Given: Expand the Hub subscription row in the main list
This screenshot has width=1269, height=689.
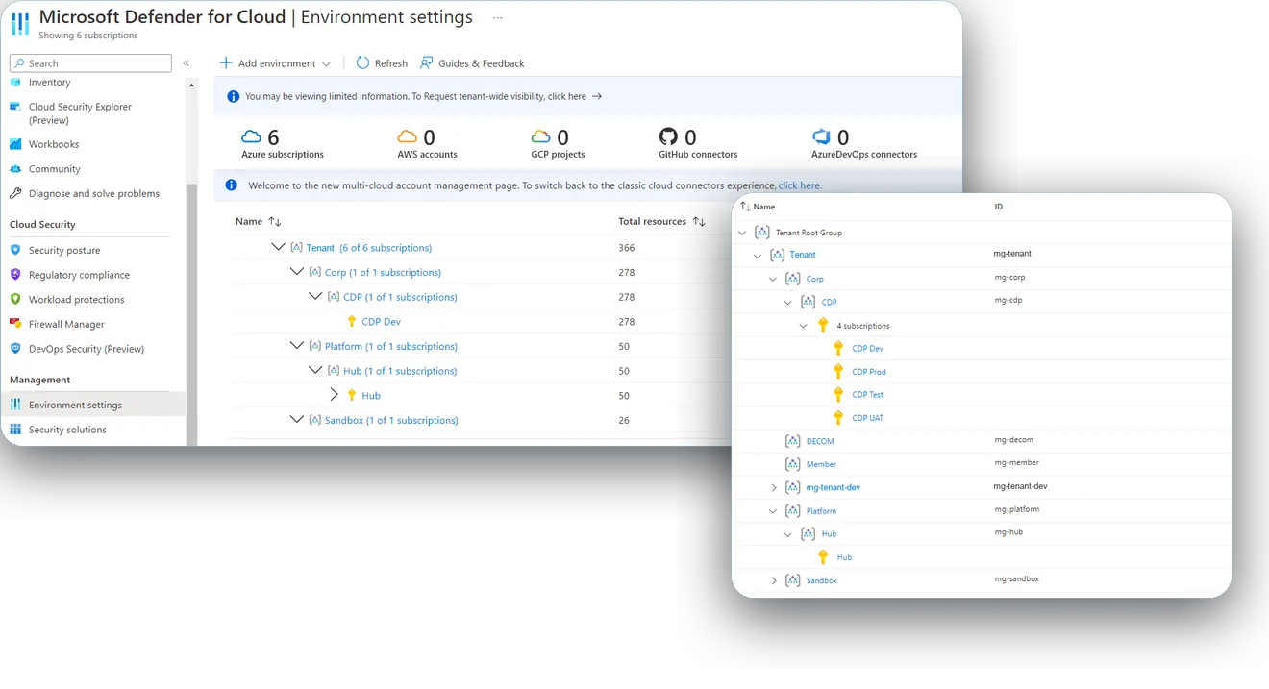Looking at the screenshot, I should click(x=335, y=395).
